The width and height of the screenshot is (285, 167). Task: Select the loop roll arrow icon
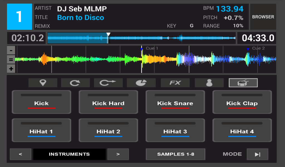(x=108, y=83)
